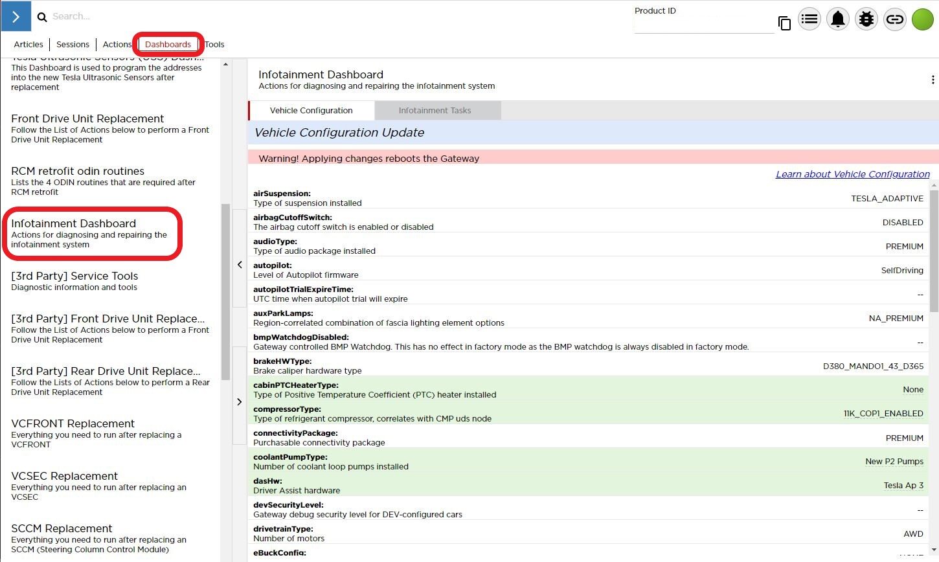Expand the blue sidebar arrow button

pyautogui.click(x=16, y=16)
